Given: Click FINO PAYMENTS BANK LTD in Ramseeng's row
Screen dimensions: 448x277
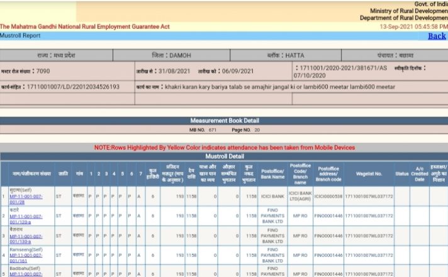Looking at the screenshot, I should click(x=272, y=255).
